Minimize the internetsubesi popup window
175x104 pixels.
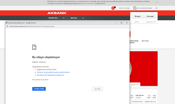pyautogui.click(x=116, y=23)
